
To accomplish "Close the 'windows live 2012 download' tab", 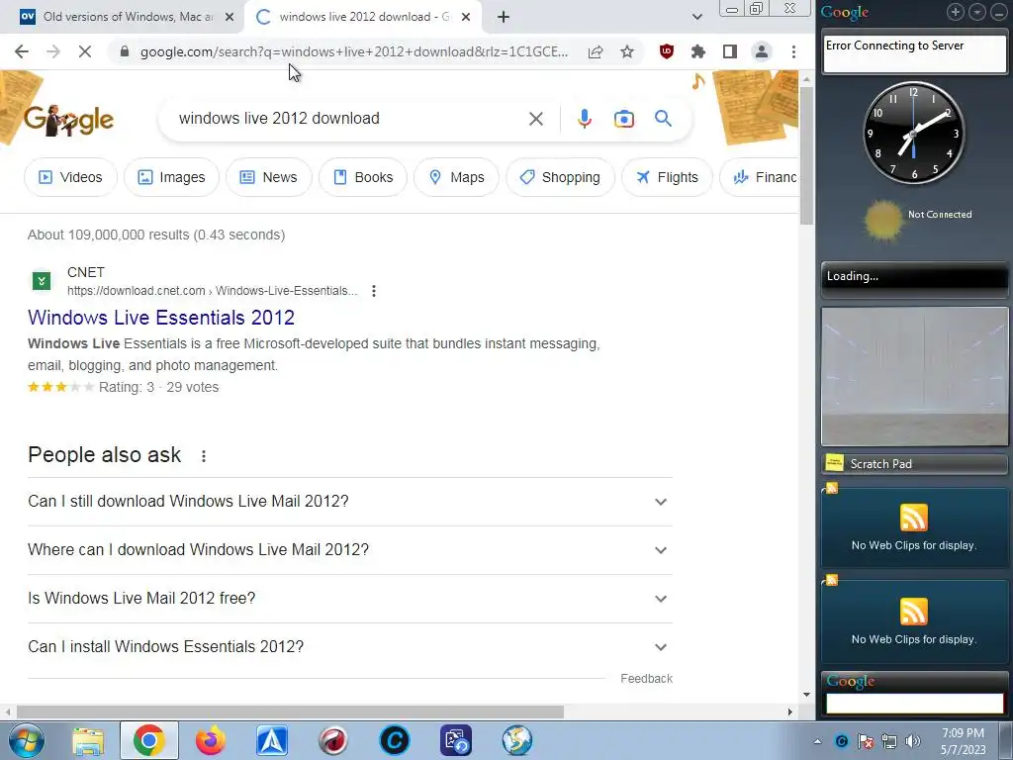I will [466, 17].
